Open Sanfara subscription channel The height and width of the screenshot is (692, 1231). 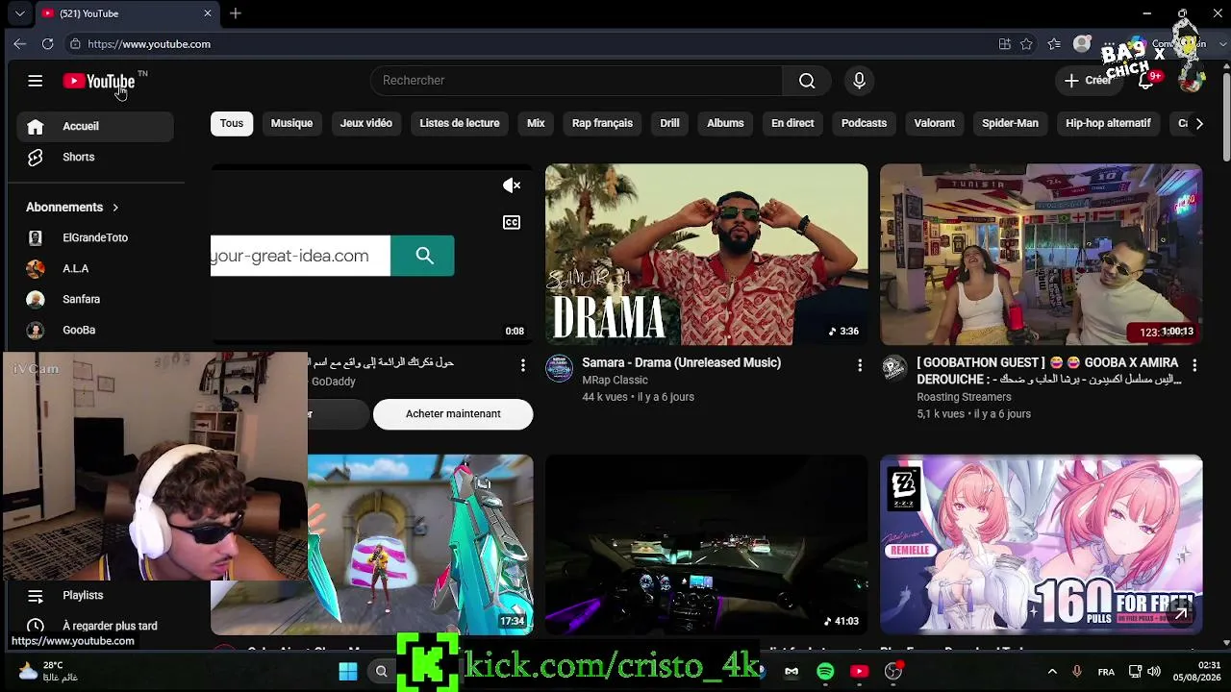95,300
